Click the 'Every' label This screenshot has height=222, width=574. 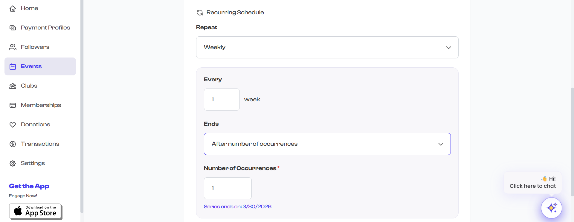(x=213, y=80)
